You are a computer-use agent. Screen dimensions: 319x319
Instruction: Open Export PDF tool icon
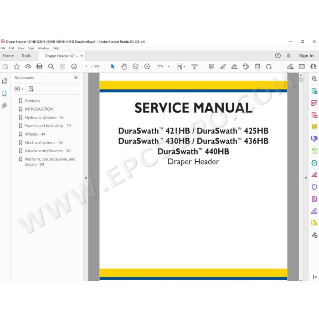coord(314,91)
